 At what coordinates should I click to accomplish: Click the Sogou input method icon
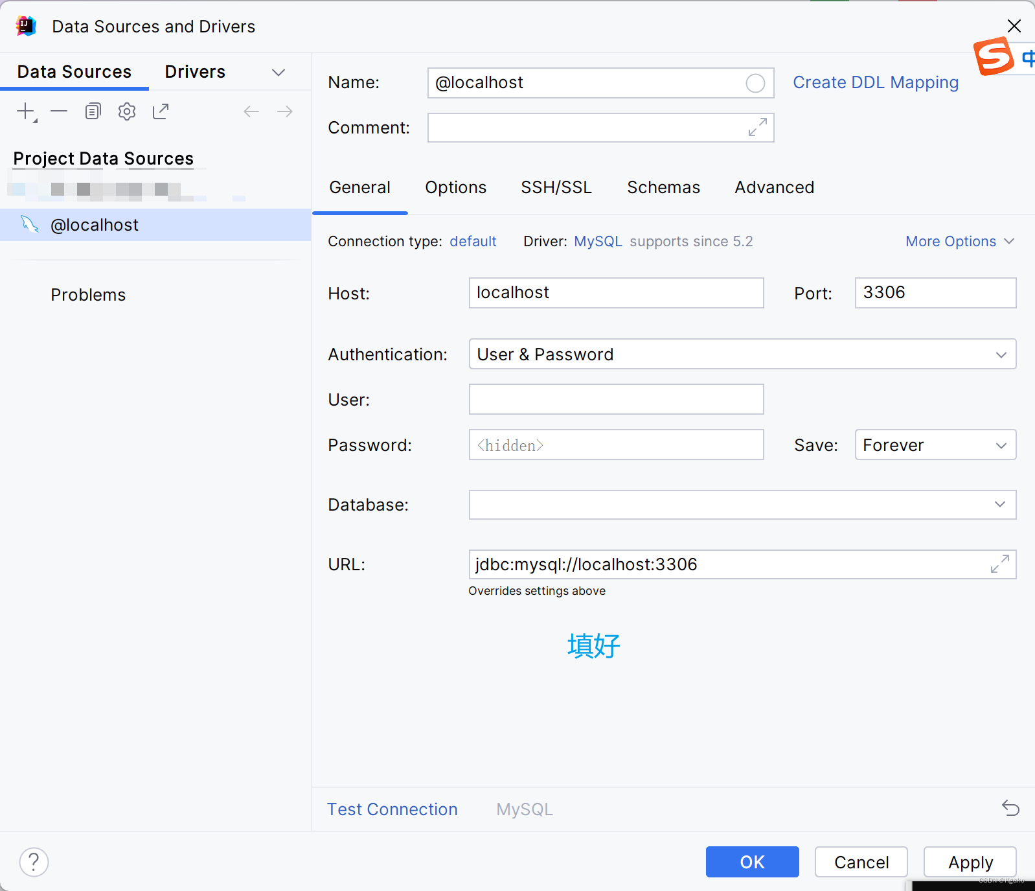(x=993, y=56)
